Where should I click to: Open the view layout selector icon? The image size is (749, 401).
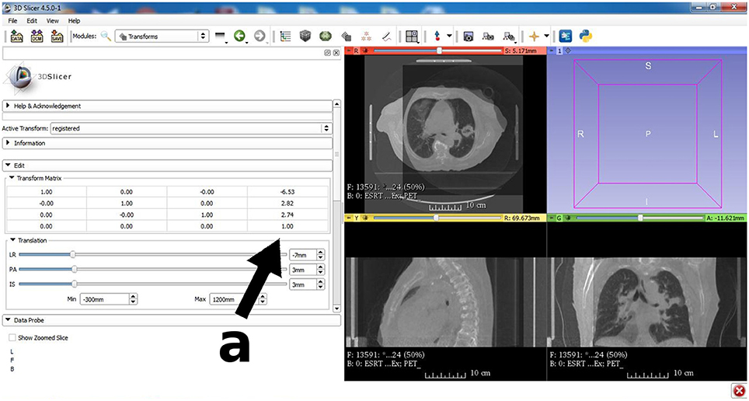[x=411, y=37]
